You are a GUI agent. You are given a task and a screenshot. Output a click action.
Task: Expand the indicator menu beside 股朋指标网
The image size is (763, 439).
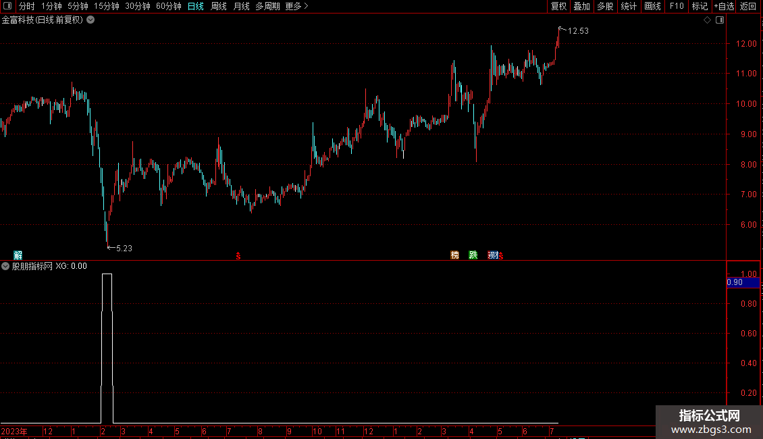point(5,266)
